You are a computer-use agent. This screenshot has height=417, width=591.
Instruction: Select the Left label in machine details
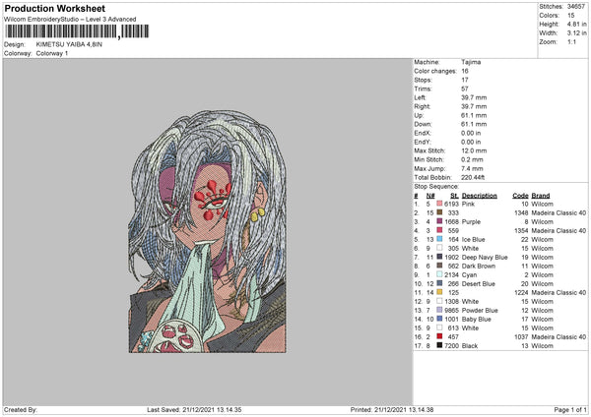[x=420, y=97]
